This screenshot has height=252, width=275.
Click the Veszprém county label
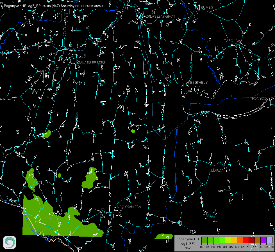pos(215,77)
